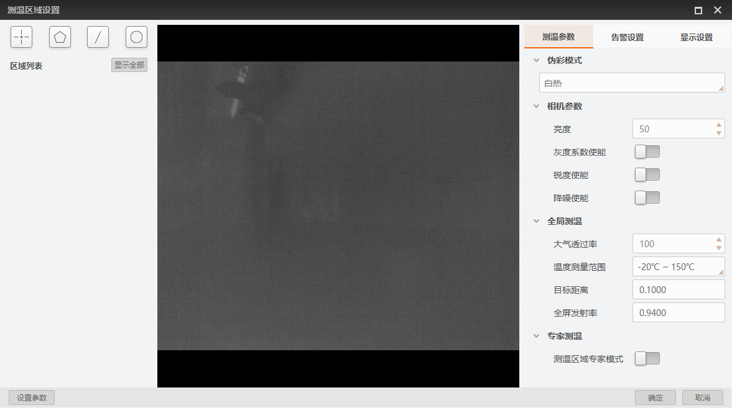
Task: Enable the 灰度系数使能 switch
Action: [x=647, y=152]
